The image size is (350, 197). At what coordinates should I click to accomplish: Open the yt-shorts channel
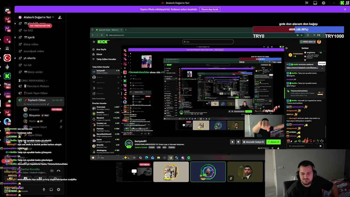click(41, 58)
